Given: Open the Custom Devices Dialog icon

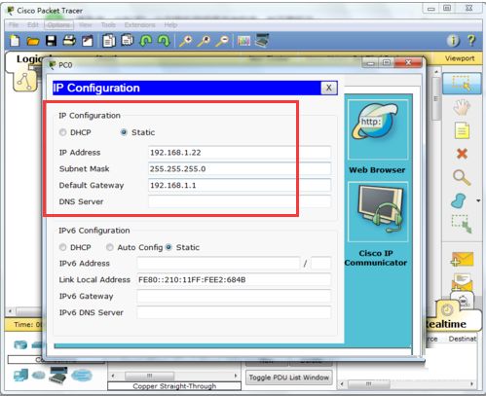Looking at the screenshot, I should coord(262,40).
